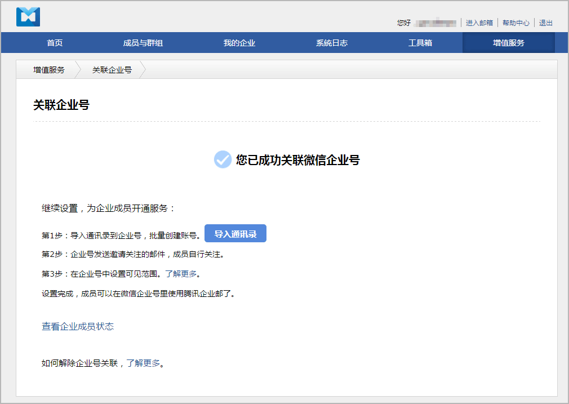Viewport: 569px width, 404px height.
Task: Click the 关联企业号 page heading
Action: 61,105
